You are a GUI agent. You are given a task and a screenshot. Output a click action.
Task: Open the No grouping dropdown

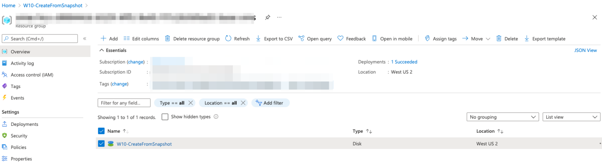[503, 117]
